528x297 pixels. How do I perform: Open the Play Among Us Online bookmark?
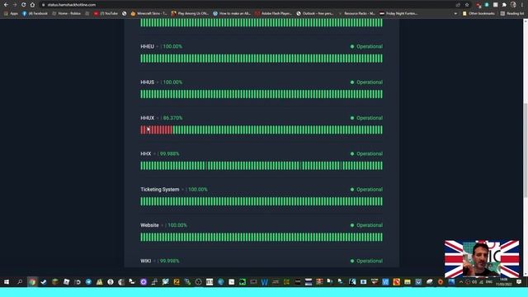(x=190, y=13)
